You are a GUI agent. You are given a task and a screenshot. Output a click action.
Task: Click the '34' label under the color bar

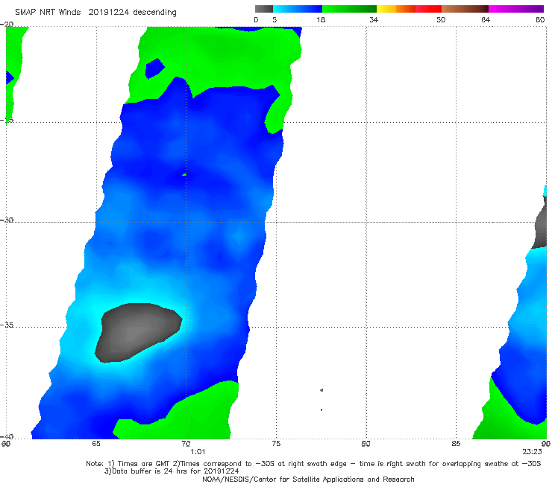point(374,20)
